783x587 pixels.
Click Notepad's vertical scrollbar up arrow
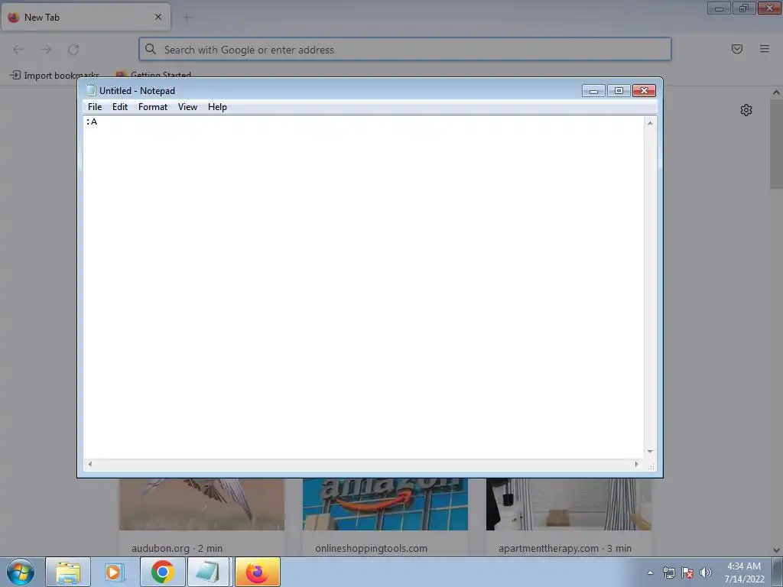[x=650, y=122]
